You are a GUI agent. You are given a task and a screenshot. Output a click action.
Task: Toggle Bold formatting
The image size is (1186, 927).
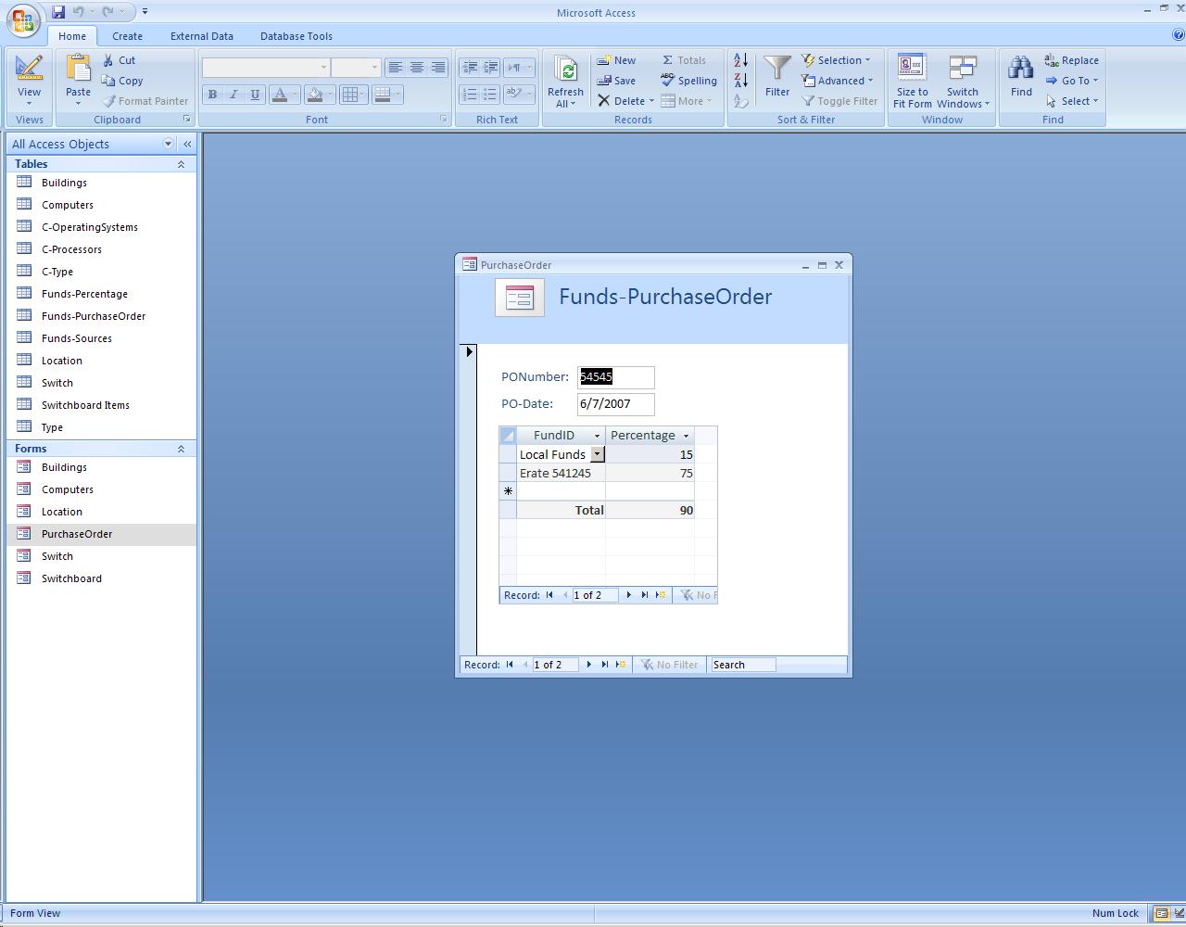pyautogui.click(x=212, y=95)
